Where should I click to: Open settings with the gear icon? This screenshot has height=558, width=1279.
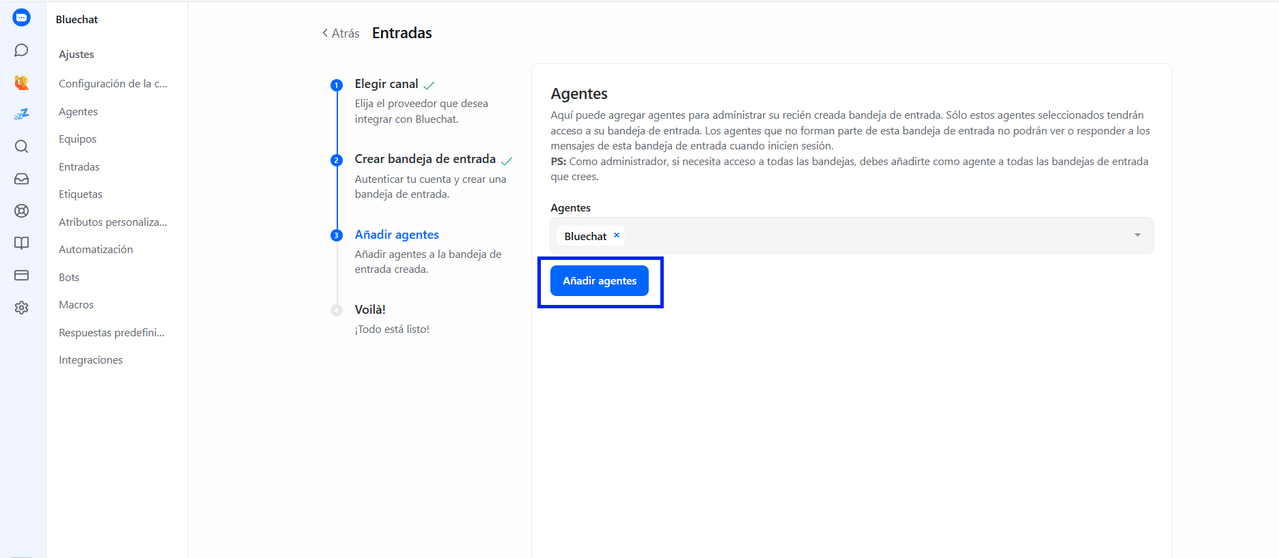tap(22, 308)
